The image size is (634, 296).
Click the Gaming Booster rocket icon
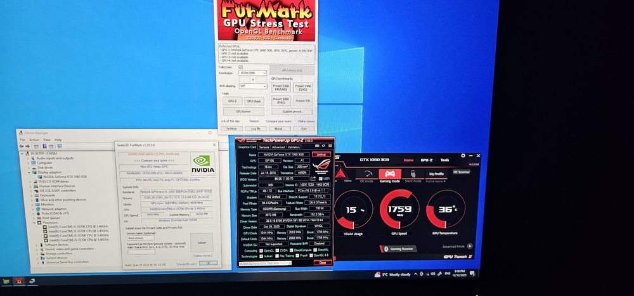386,249
